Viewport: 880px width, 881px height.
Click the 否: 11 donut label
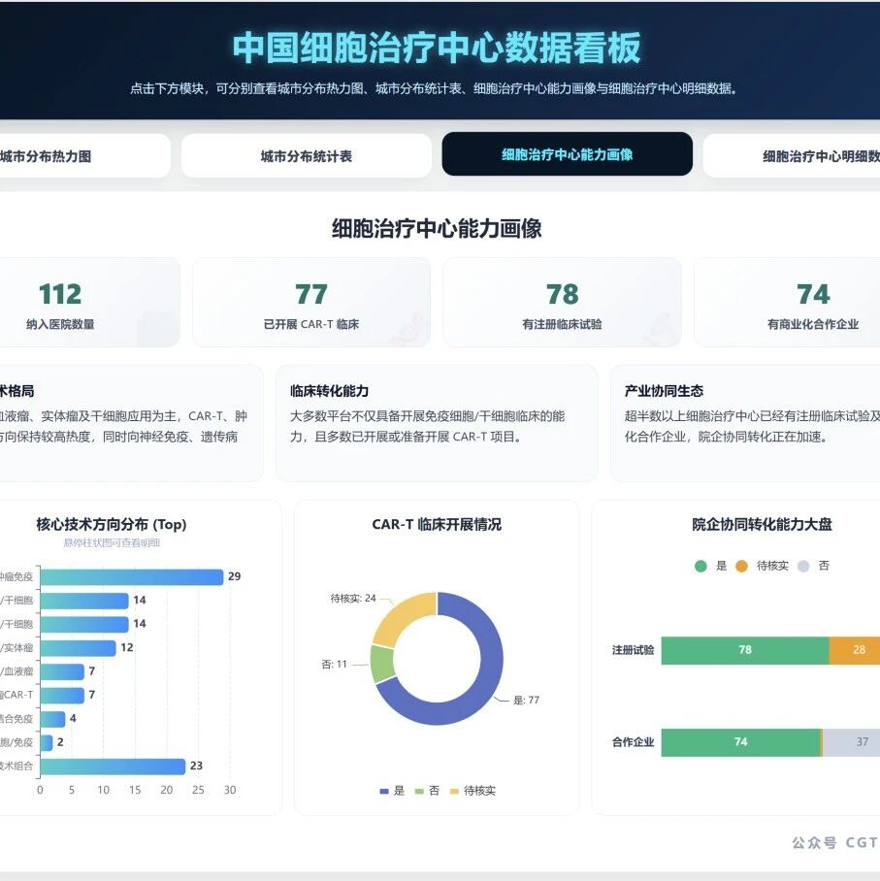[x=335, y=664]
